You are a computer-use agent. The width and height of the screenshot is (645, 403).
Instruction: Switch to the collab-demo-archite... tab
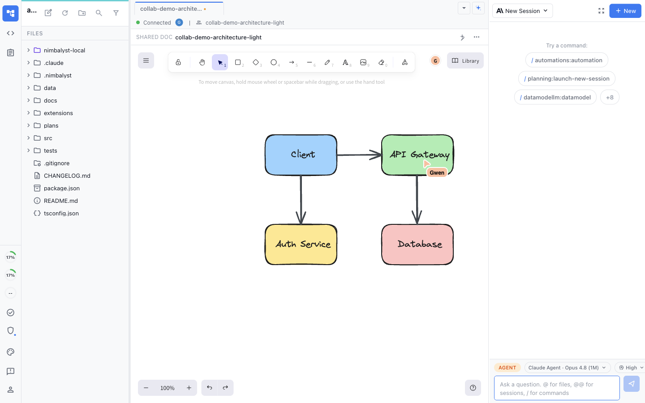[x=179, y=9]
